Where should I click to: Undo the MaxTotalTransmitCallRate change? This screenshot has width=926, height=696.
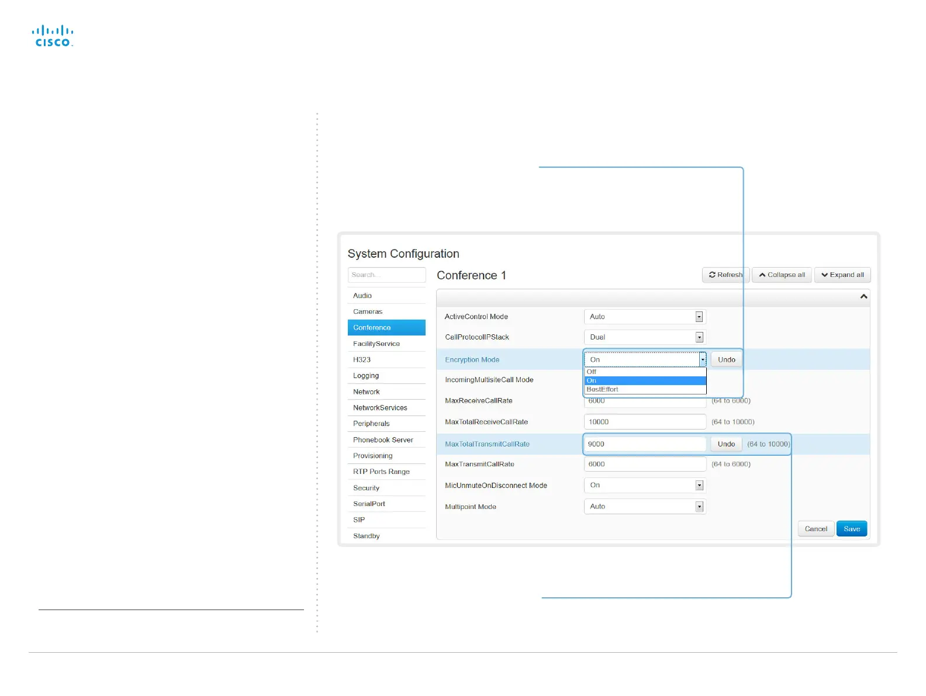tap(726, 444)
